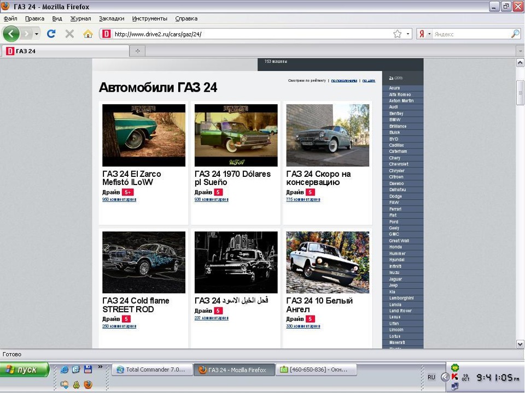Switch to the [460-650-836] taskbar window
Image resolution: width=525 pixels, height=393 pixels.
(x=316, y=370)
